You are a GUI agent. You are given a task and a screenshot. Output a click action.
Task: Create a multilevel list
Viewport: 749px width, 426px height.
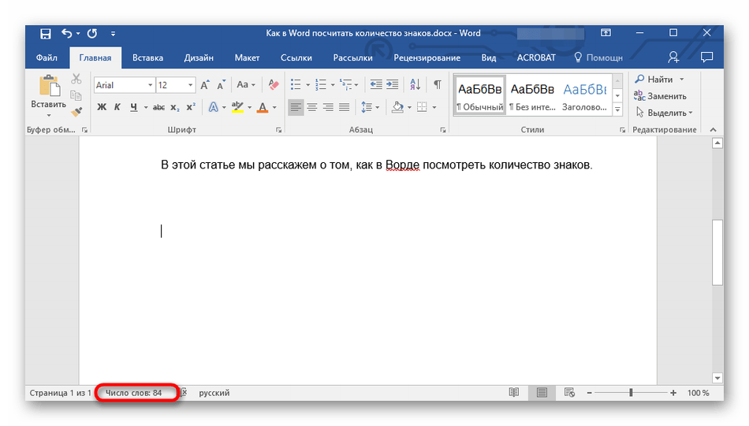[x=346, y=85]
